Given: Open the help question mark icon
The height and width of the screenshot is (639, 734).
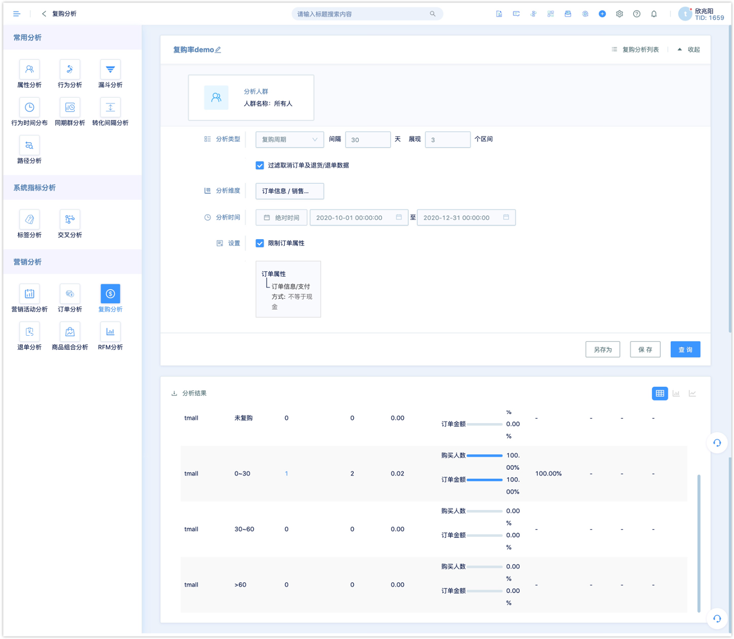Looking at the screenshot, I should click(637, 14).
